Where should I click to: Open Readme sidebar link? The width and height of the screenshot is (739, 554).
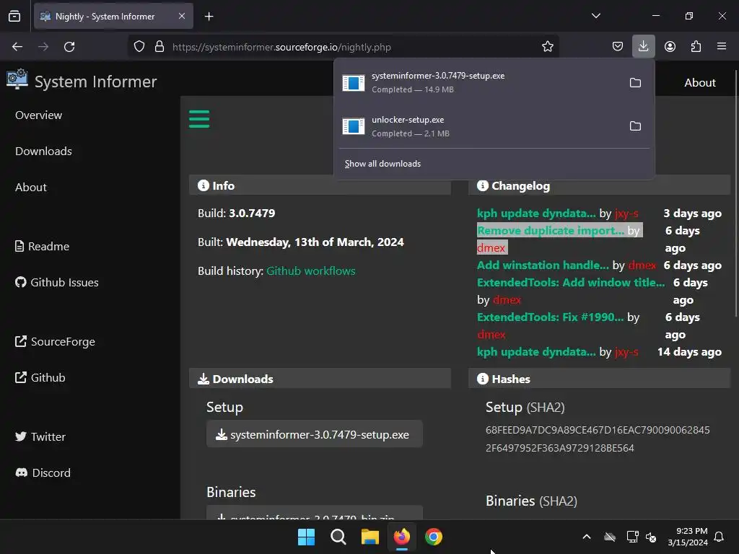(42, 247)
